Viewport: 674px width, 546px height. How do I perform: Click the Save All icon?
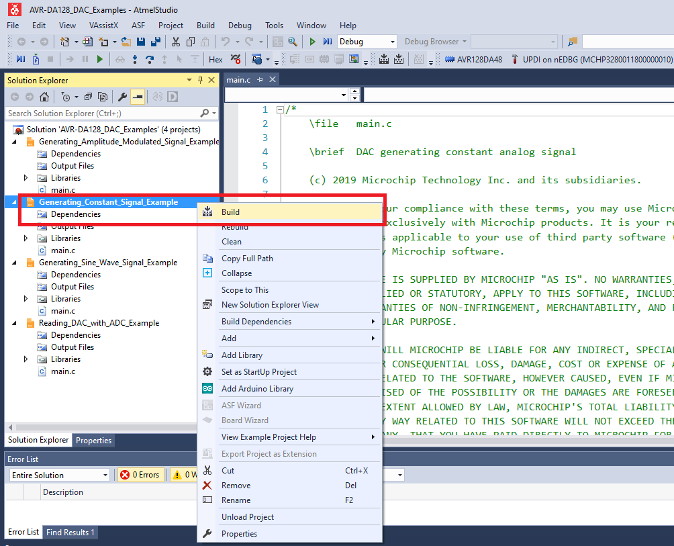[x=156, y=42]
